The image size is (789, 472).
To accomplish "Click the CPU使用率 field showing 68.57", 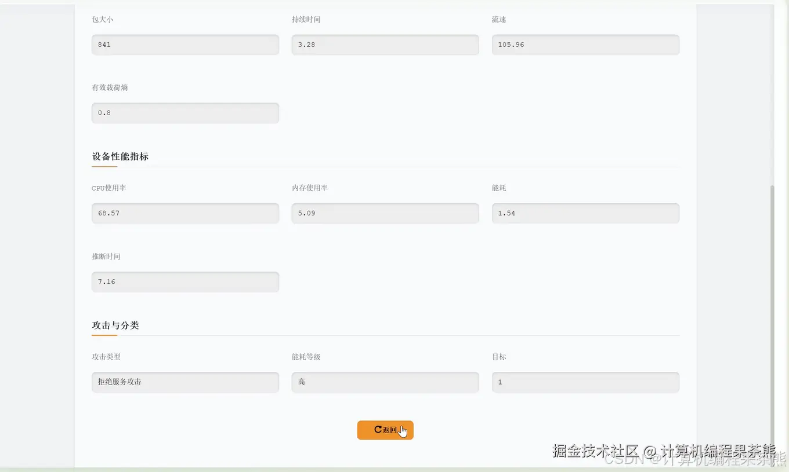I will tap(185, 213).
